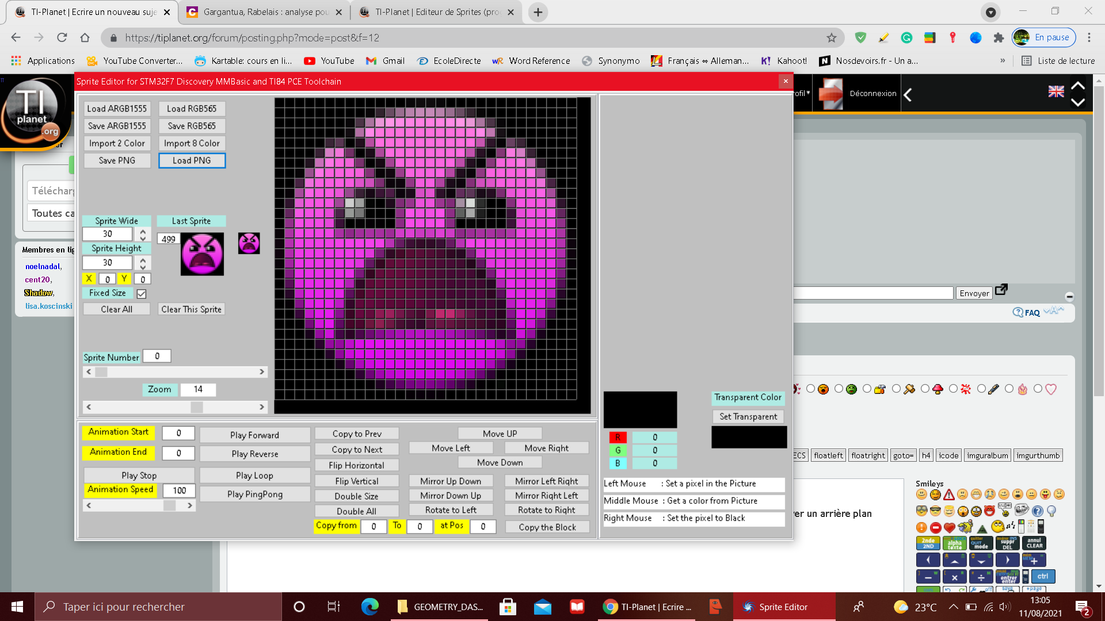Open the Envoyer pop-out window icon

1001,289
